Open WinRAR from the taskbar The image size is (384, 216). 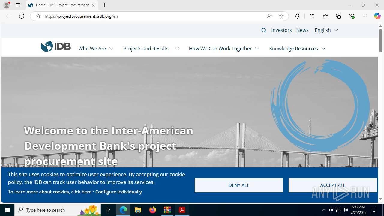coord(167,210)
